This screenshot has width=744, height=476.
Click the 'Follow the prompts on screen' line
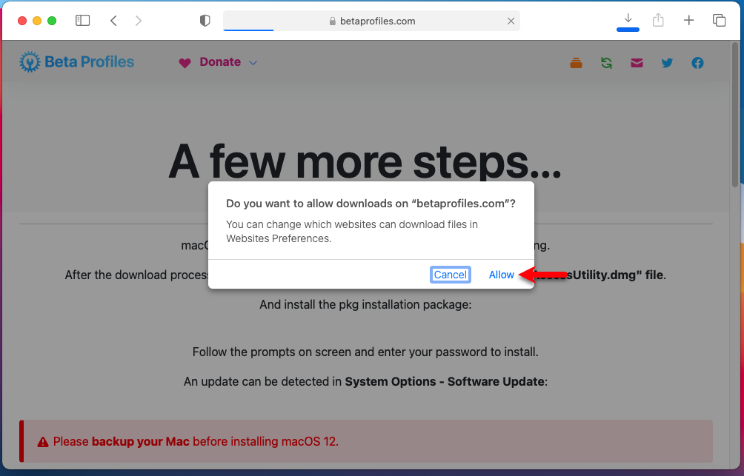(365, 352)
